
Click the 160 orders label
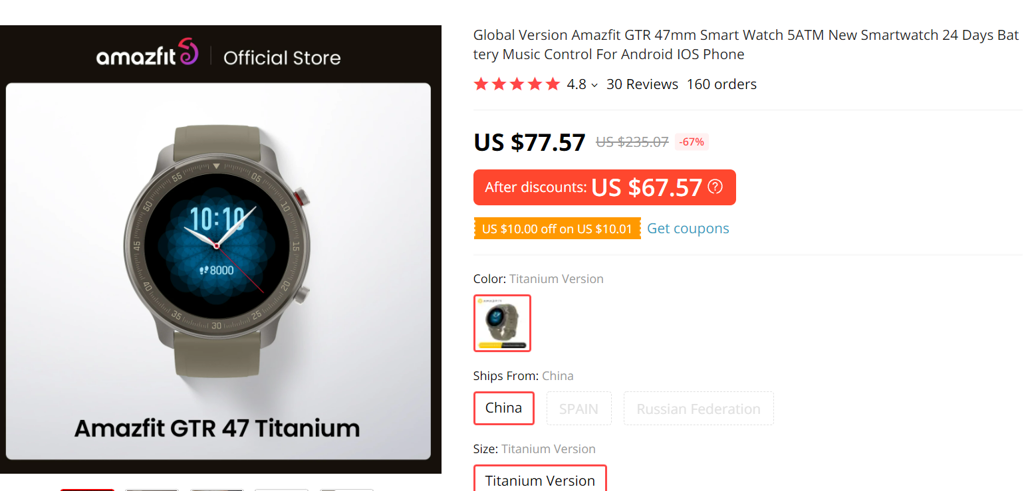tap(721, 84)
